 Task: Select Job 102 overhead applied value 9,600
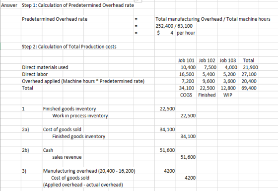208,81
